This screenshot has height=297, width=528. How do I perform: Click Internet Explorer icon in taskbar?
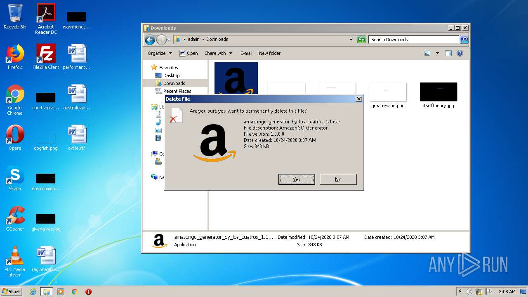33,292
